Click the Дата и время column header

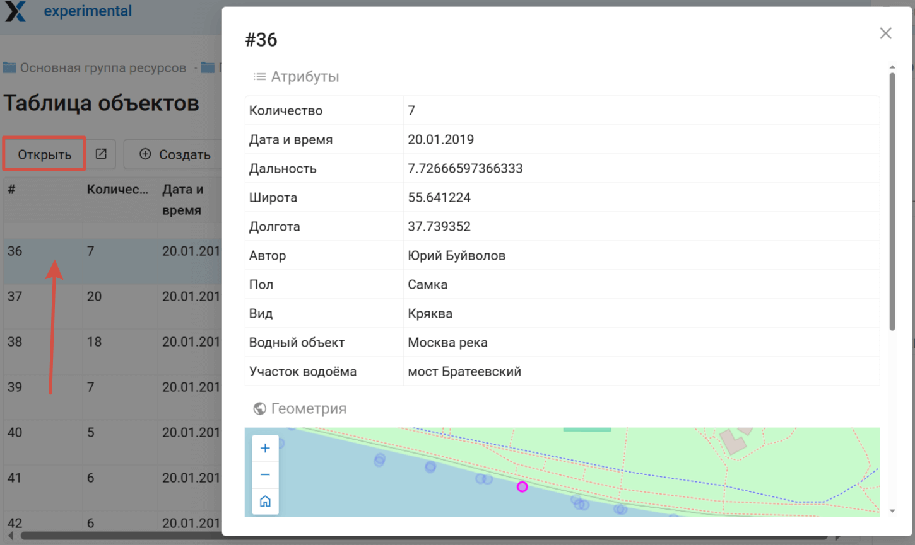pyautogui.click(x=183, y=199)
